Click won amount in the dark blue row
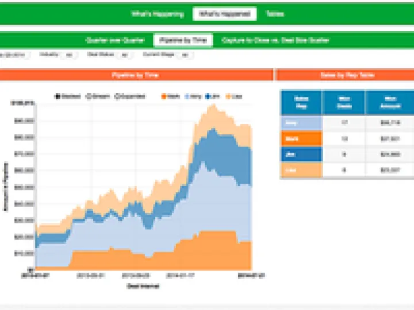Image resolution: width=414 pixels, height=310 pixels. click(390, 154)
